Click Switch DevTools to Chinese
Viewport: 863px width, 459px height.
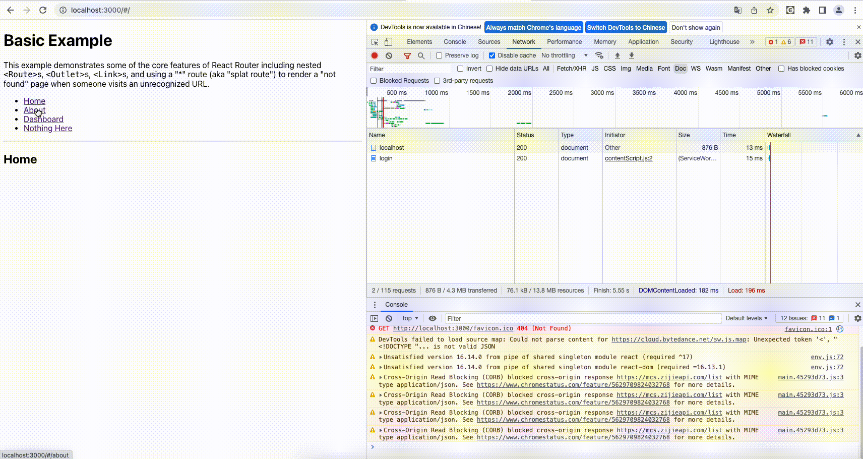[626, 28]
